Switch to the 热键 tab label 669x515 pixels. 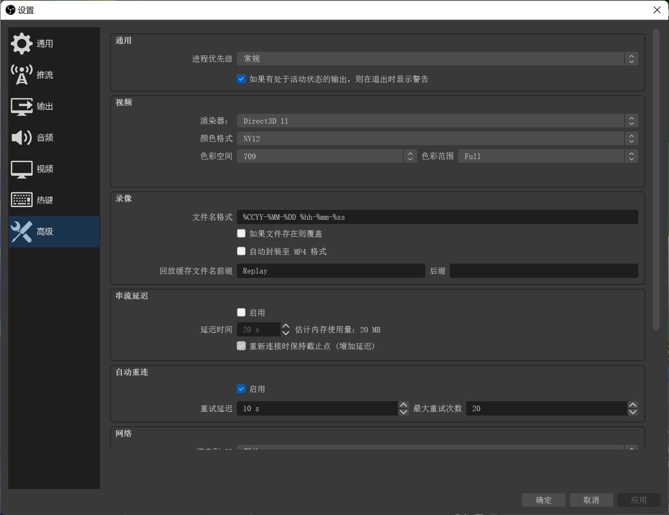click(45, 200)
